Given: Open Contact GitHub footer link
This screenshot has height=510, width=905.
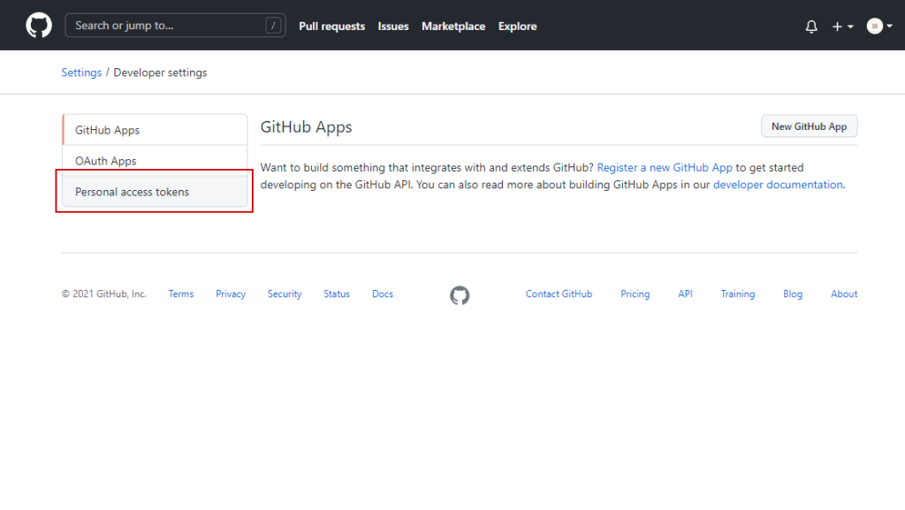Looking at the screenshot, I should click(559, 293).
